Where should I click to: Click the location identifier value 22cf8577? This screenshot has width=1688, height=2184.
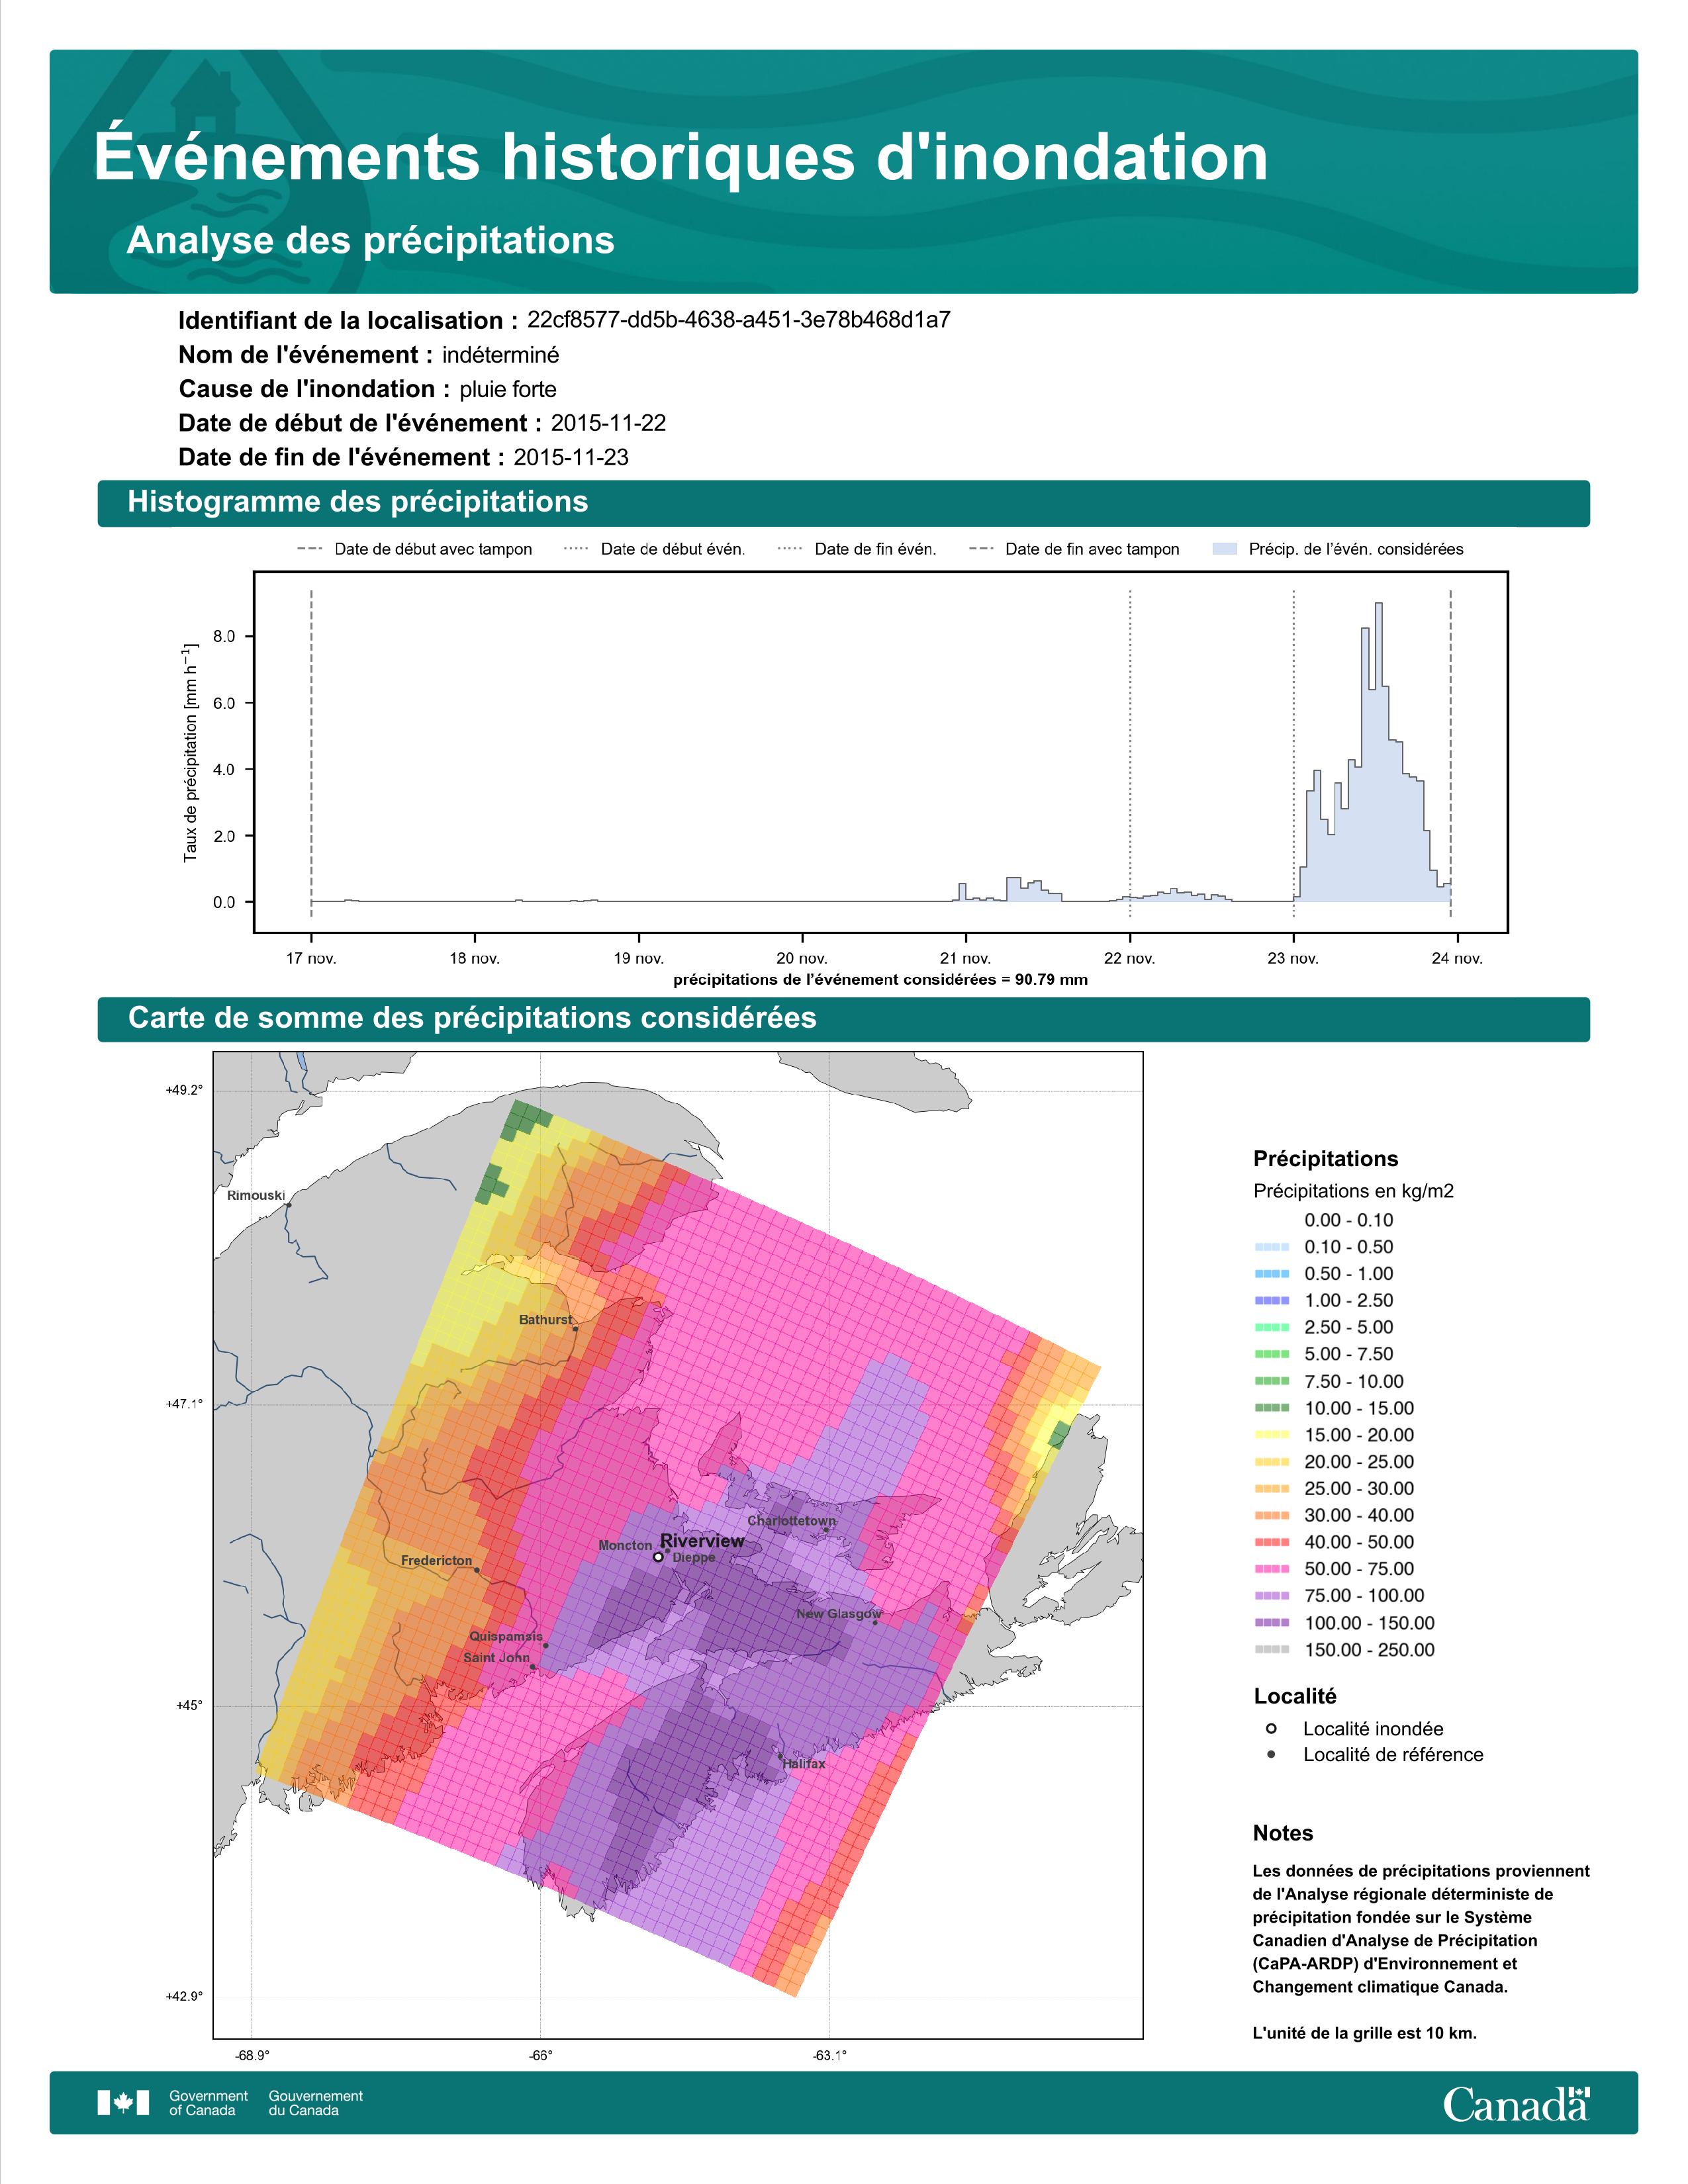(739, 320)
